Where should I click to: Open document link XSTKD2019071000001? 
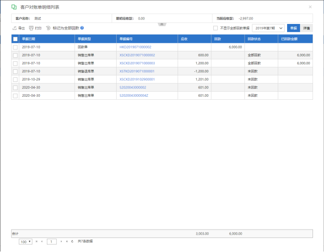pyautogui.click(x=137, y=71)
